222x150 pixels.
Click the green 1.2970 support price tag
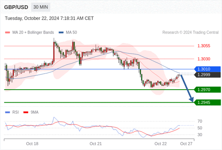(208, 90)
